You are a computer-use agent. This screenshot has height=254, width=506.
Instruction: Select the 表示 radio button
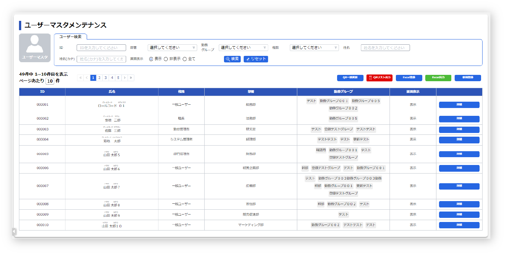151,59
